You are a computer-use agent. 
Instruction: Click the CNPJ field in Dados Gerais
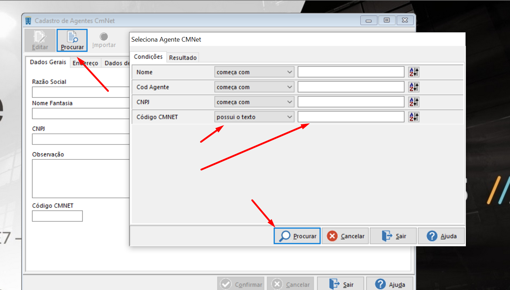pyautogui.click(x=80, y=139)
